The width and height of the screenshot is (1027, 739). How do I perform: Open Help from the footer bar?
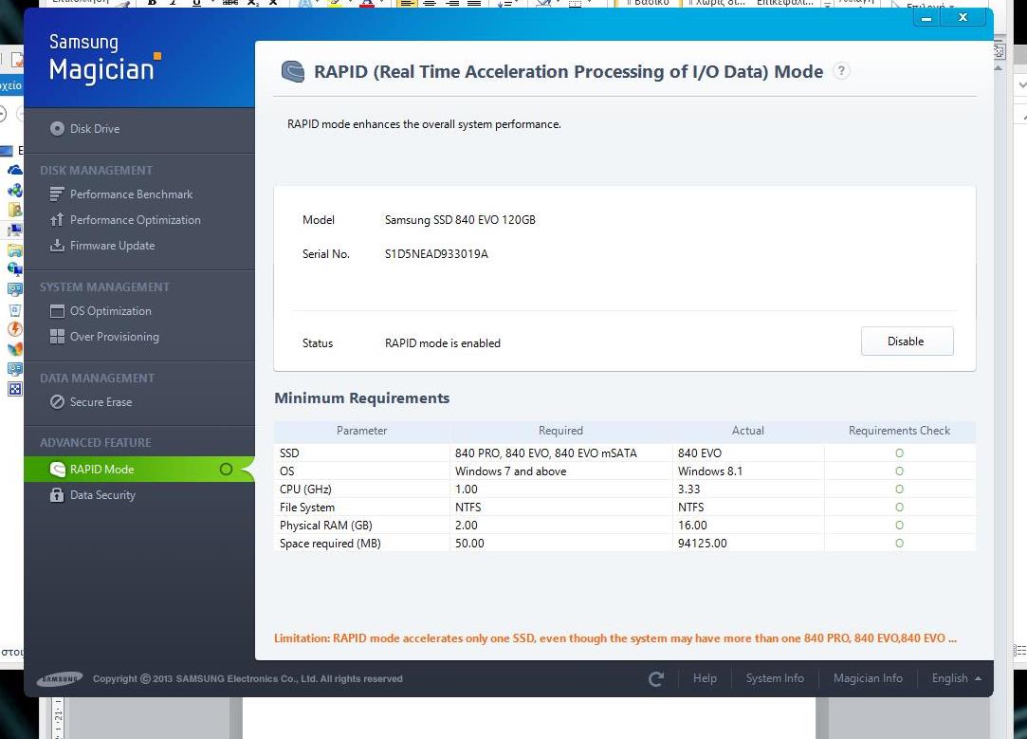pos(705,678)
